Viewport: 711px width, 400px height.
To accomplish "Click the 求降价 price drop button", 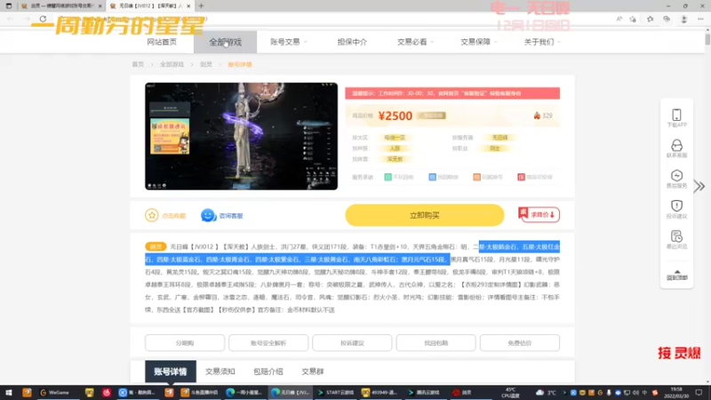I will click(539, 214).
